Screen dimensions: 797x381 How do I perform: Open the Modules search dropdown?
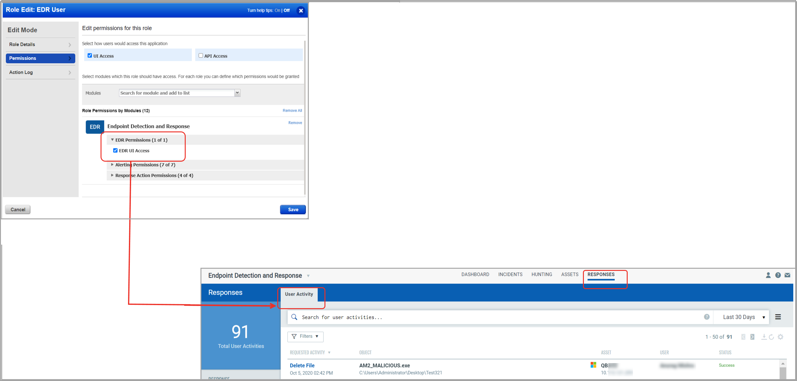(236, 93)
